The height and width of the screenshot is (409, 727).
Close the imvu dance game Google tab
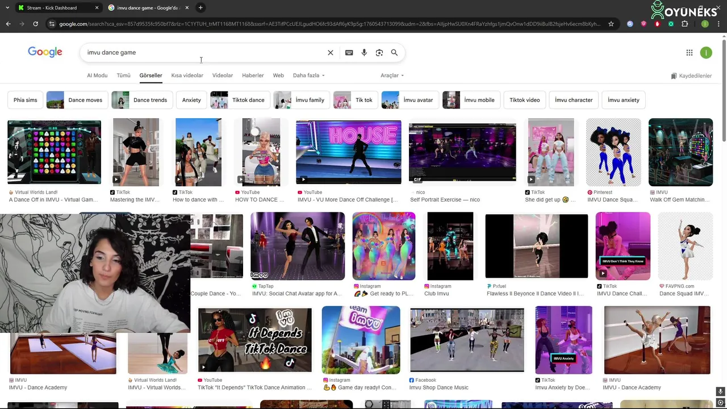187,8
